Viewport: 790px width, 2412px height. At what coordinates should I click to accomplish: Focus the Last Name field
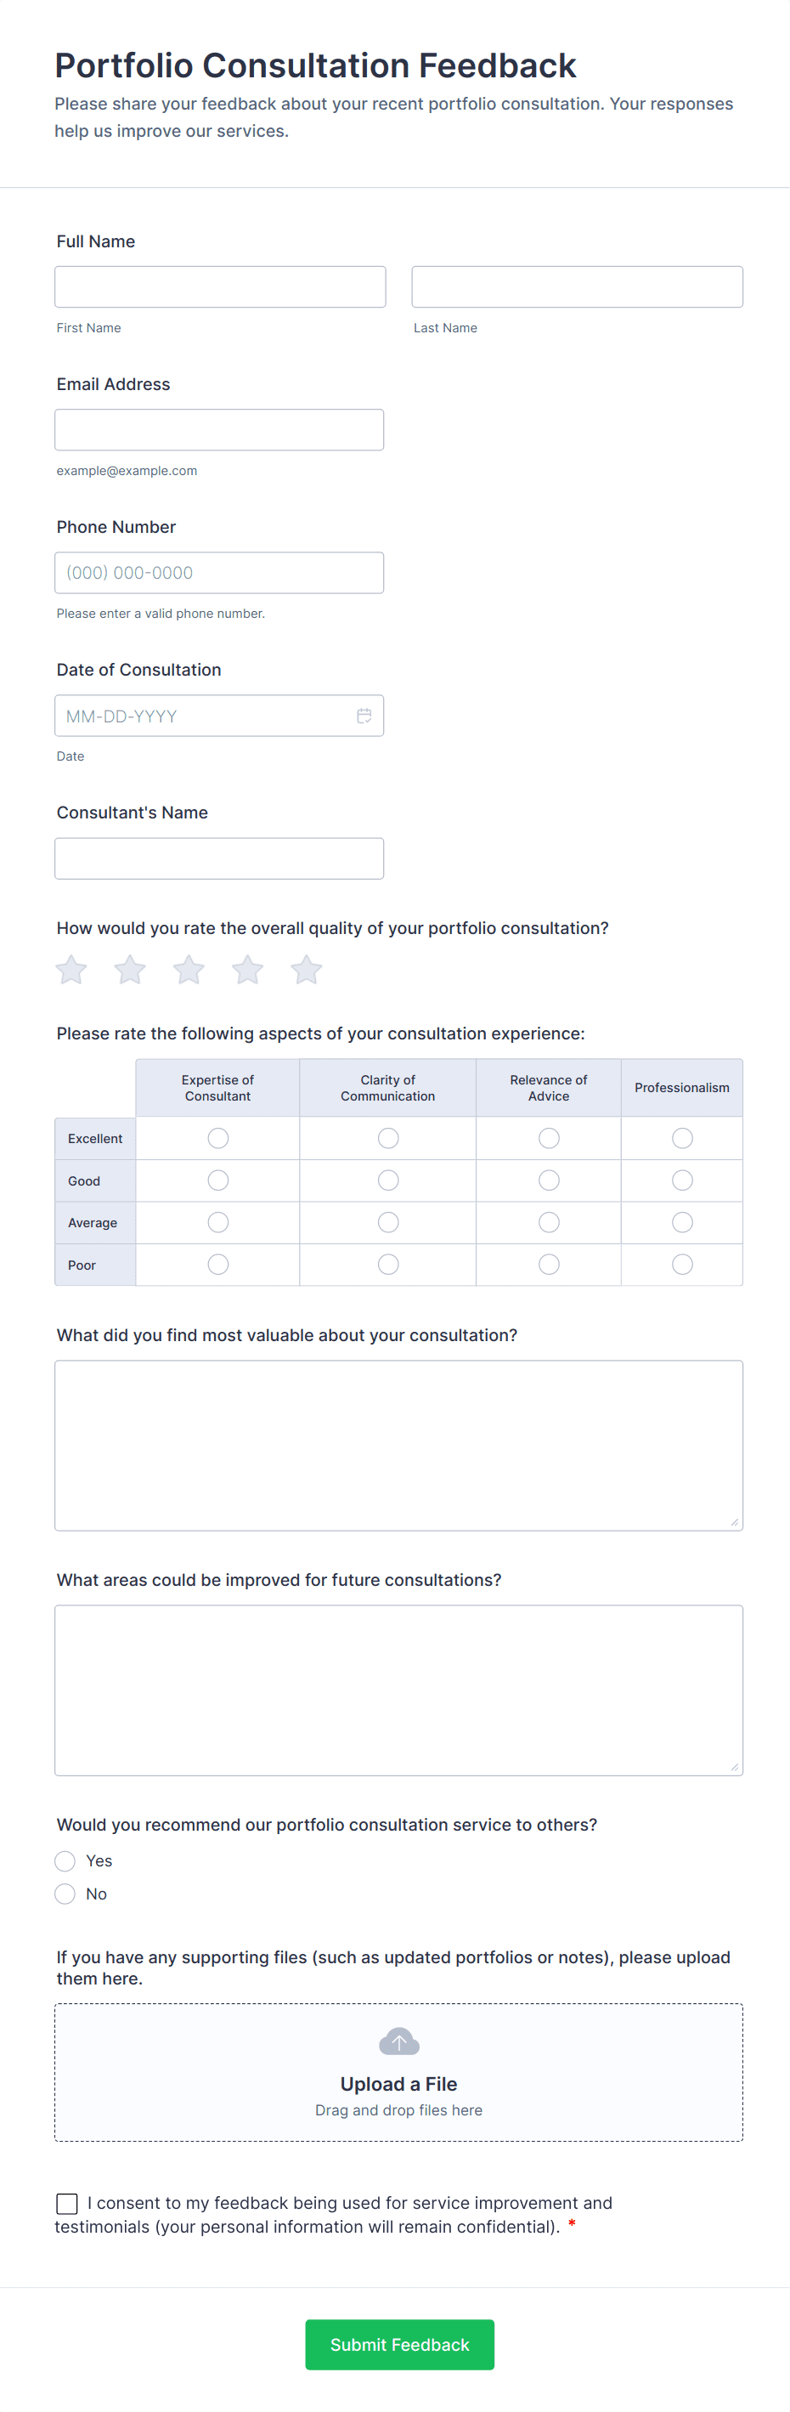tap(578, 286)
